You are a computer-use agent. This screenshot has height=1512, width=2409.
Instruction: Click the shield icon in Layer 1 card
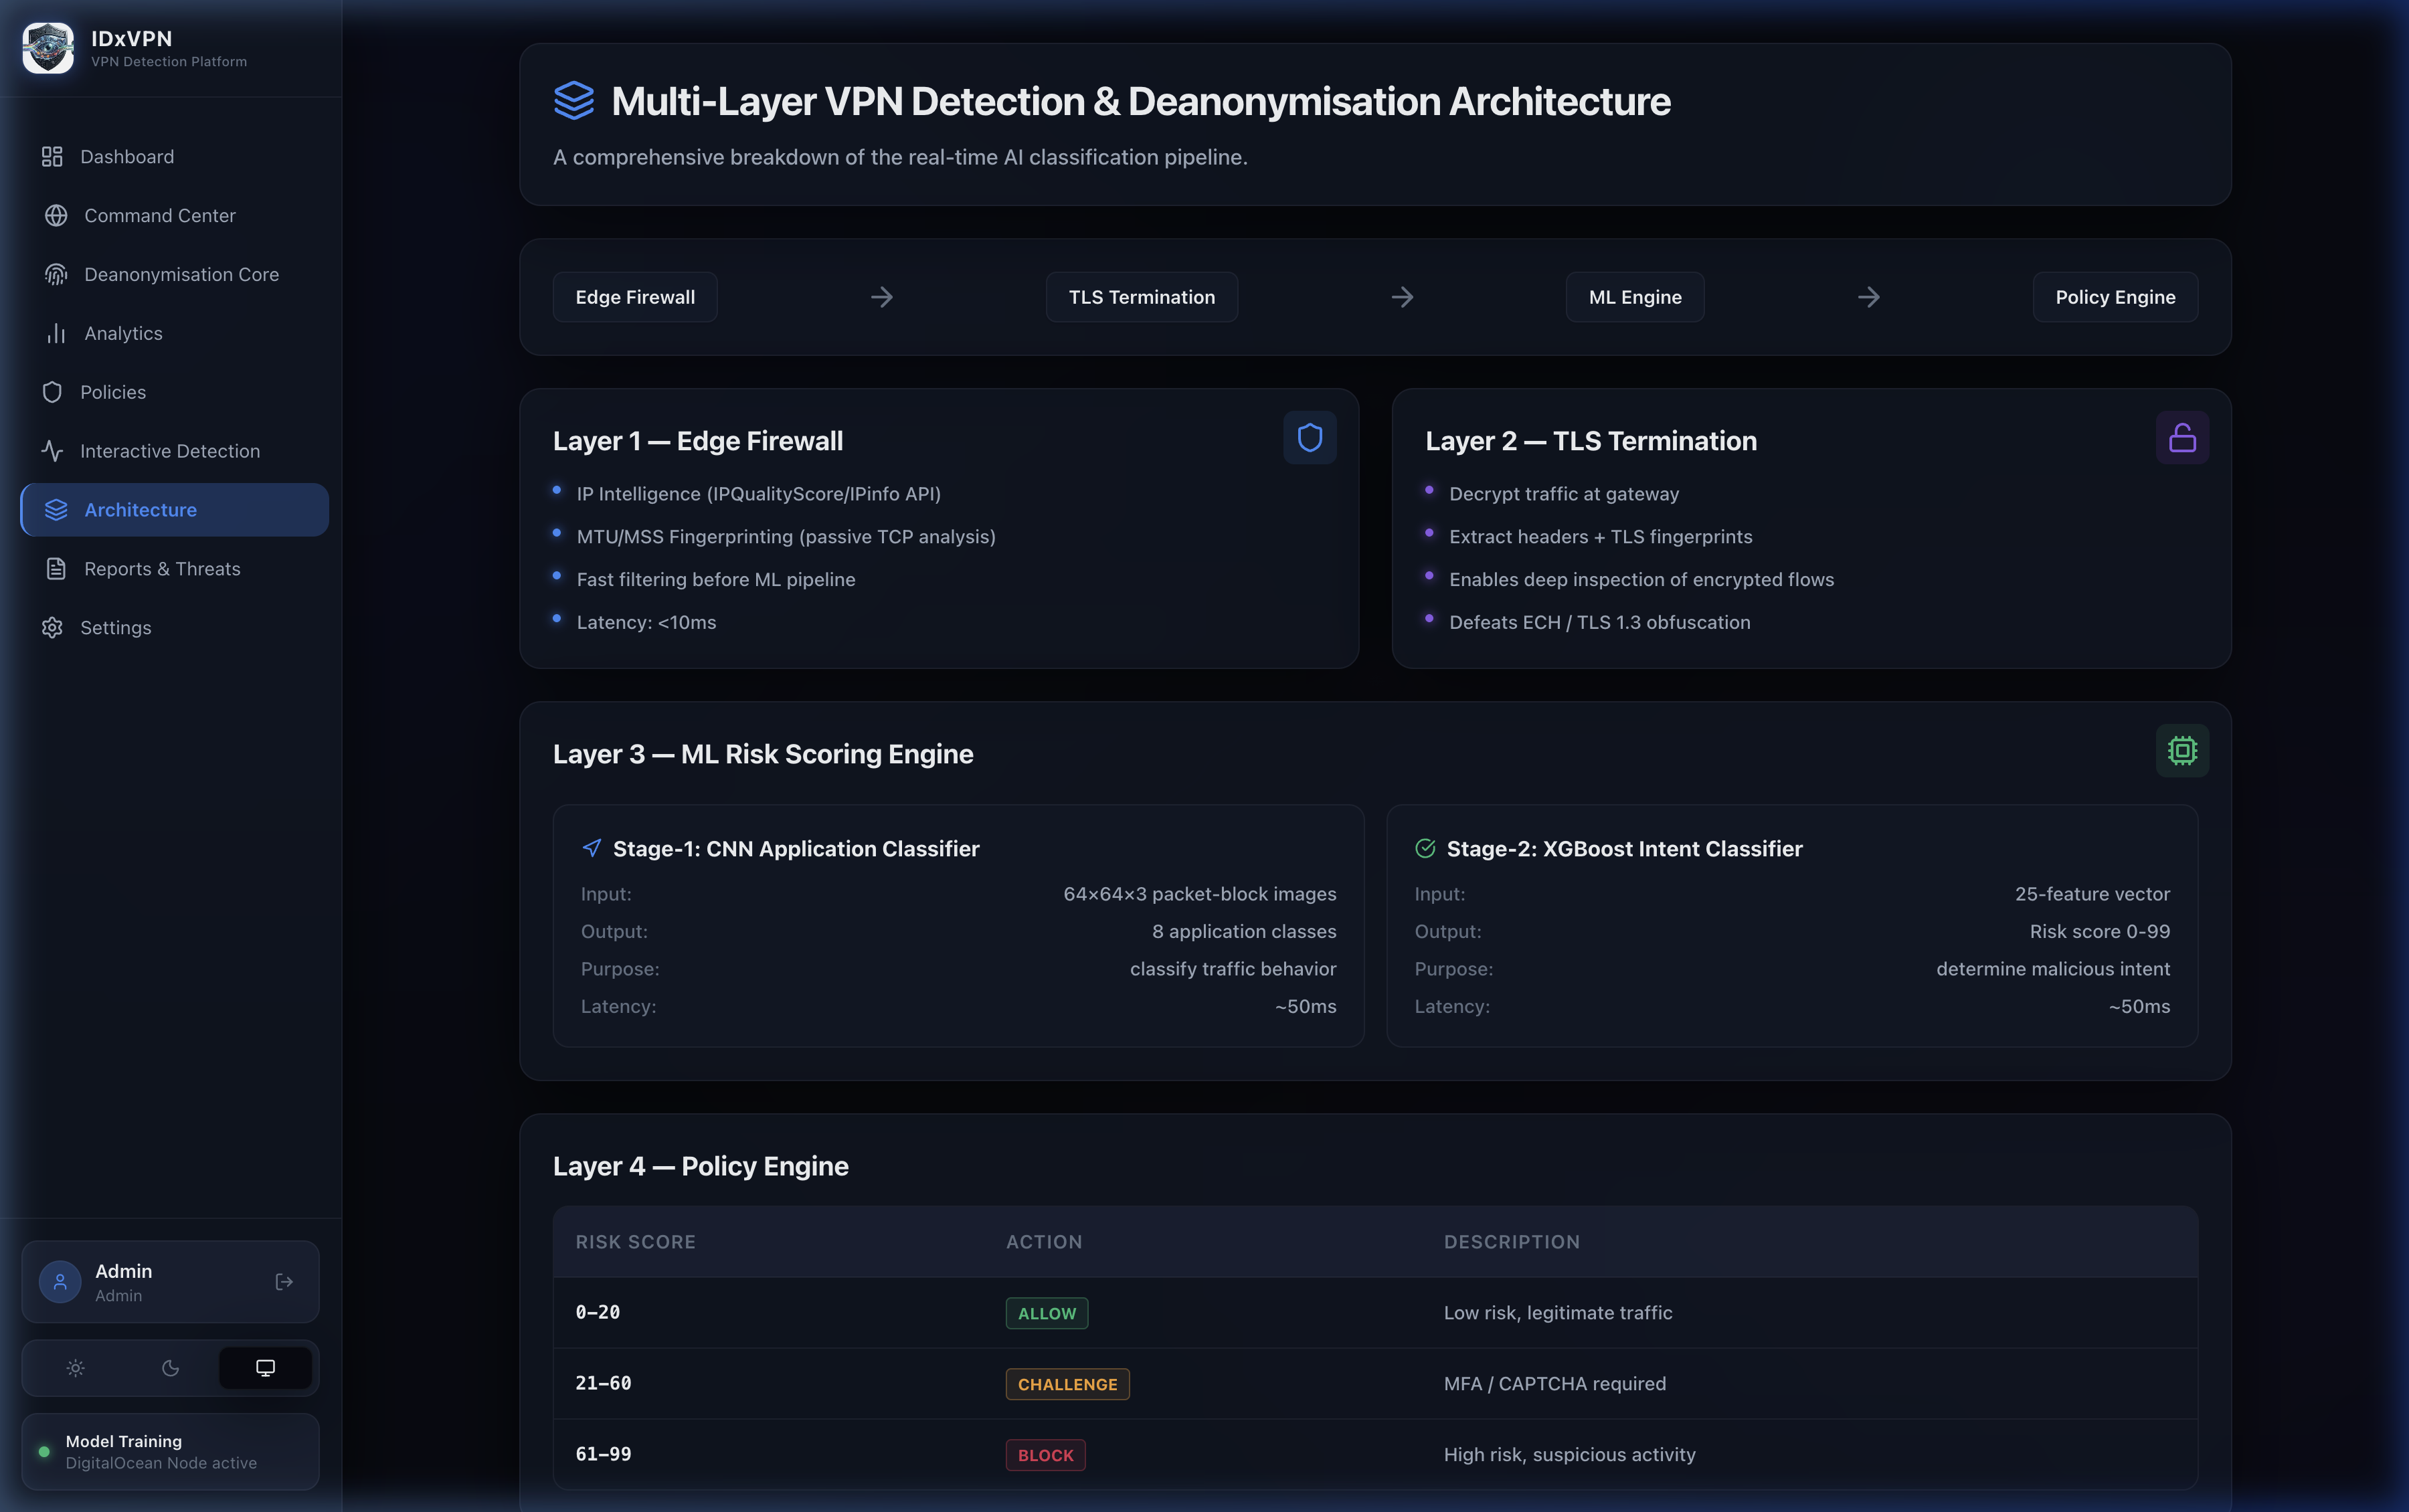pyautogui.click(x=1309, y=438)
